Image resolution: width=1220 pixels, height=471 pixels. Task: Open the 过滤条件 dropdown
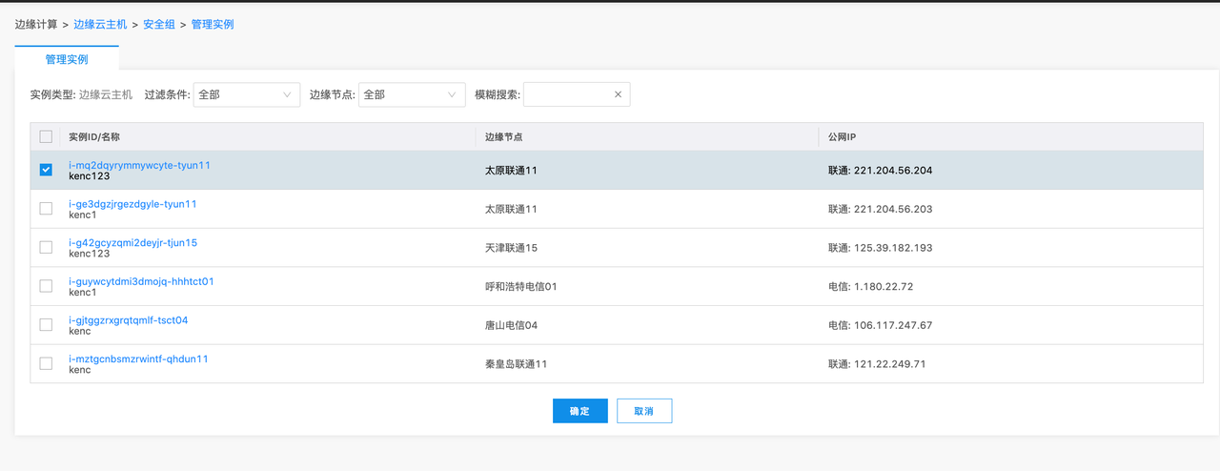tap(246, 94)
